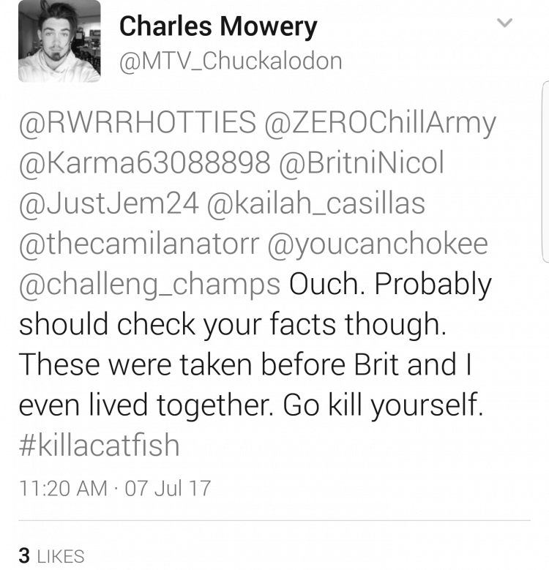Open the @youcanchokee mention

pyautogui.click(x=378, y=244)
